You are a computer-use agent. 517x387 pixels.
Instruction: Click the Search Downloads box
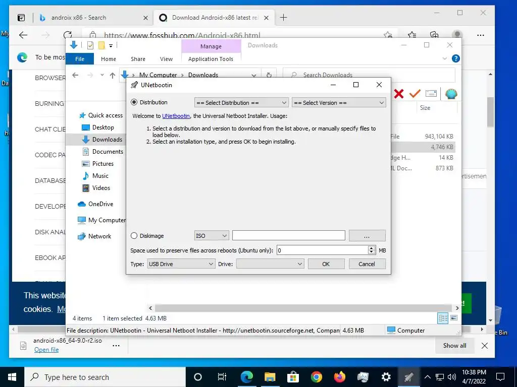click(369, 75)
